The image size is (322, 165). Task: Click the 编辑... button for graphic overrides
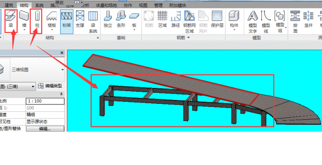[45, 129]
